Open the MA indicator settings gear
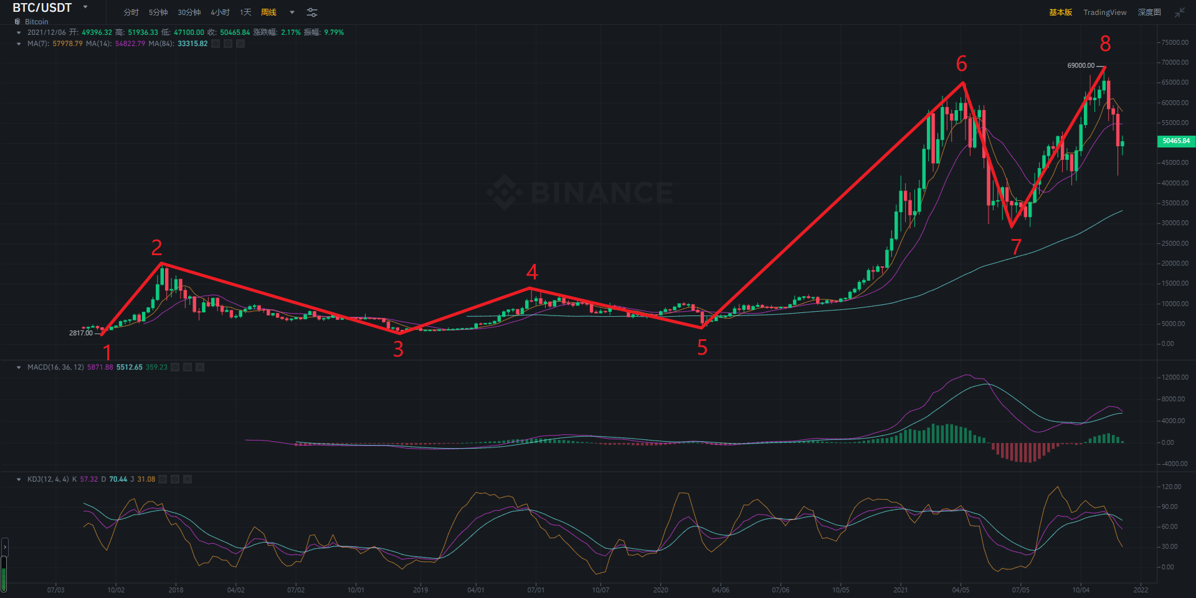The image size is (1196, 598). click(228, 44)
